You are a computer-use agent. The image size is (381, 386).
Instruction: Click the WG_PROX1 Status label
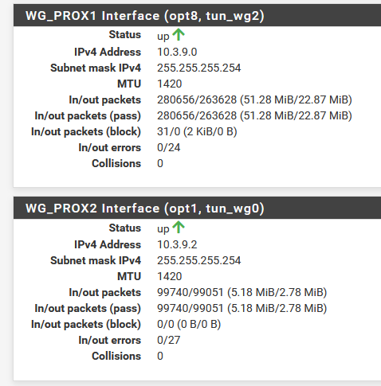(125, 34)
